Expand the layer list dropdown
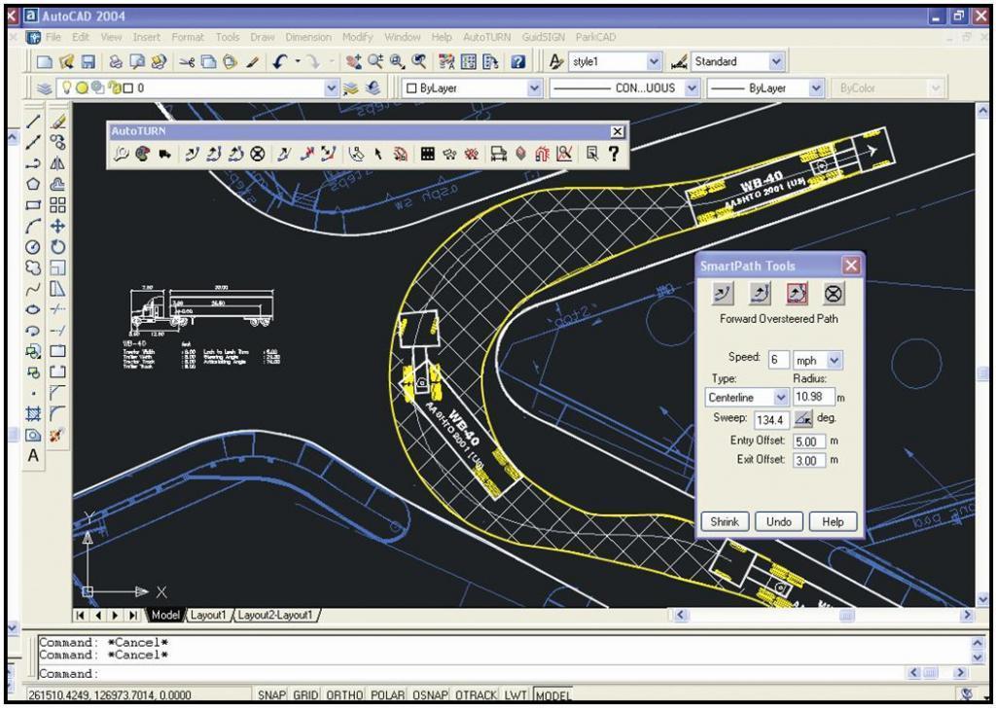The height and width of the screenshot is (708, 996). point(331,88)
